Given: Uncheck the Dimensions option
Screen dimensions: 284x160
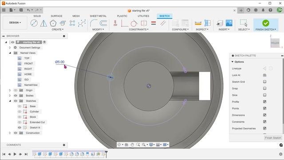Looking at the screenshot, I should (264, 115).
